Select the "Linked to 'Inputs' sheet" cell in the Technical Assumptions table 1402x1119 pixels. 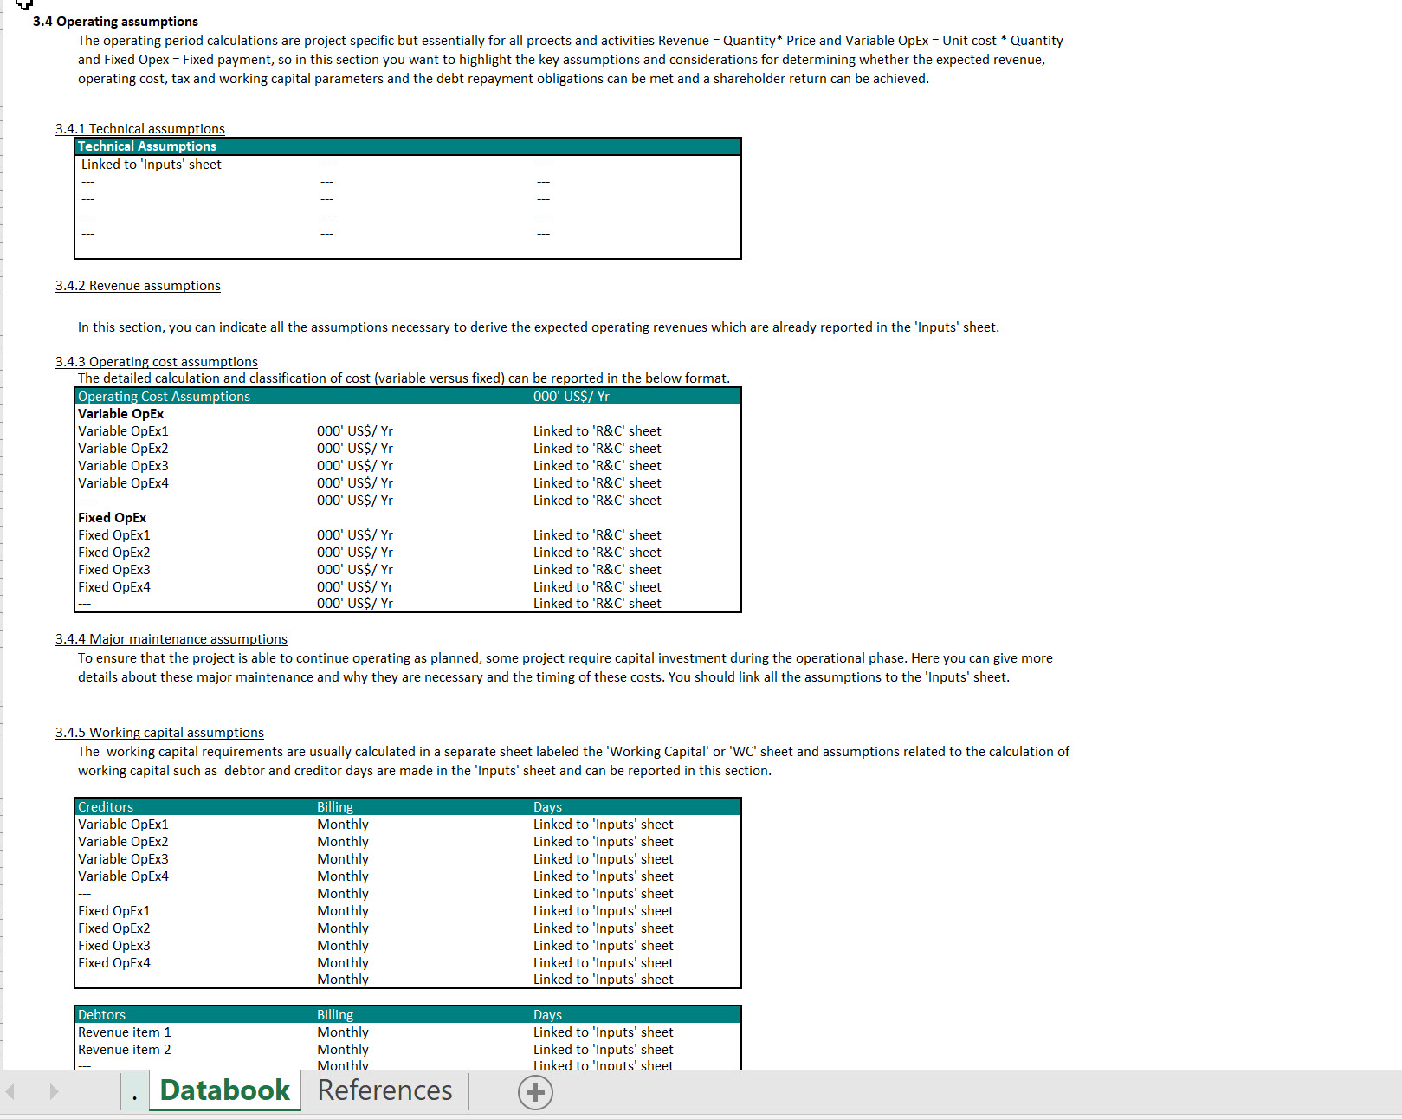(x=152, y=165)
